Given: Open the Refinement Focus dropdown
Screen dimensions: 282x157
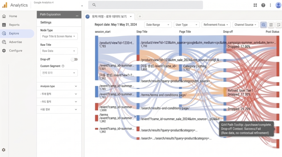Looking at the screenshot, I should tap(216, 25).
